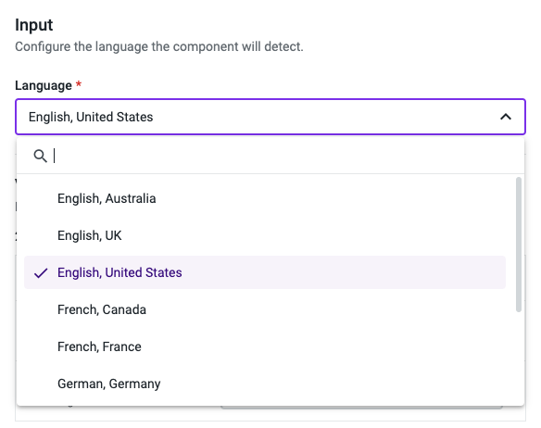541x428 pixels.
Task: Collapse the Language dropdown using the chevron arrow
Action: pyautogui.click(x=506, y=117)
